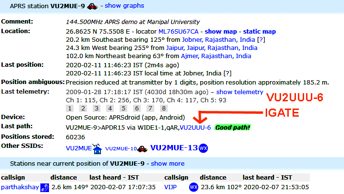Image resolution: width=344 pixels, height=194 pixels.
Task: Select telemetry bit box 4
Action: tap(110, 109)
